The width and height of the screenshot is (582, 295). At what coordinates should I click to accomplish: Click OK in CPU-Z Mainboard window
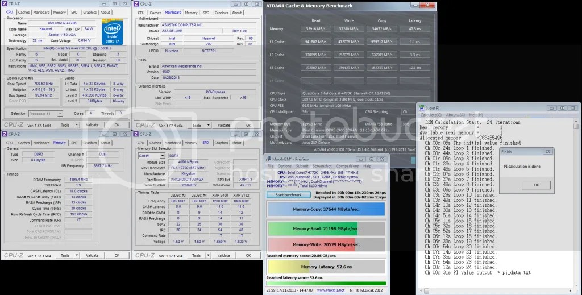[x=248, y=126]
